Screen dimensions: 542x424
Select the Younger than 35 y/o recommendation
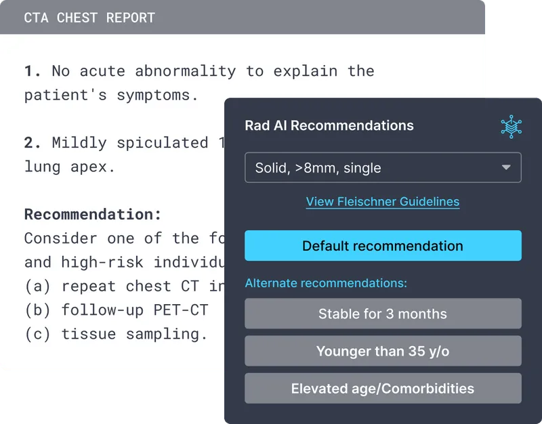click(383, 351)
